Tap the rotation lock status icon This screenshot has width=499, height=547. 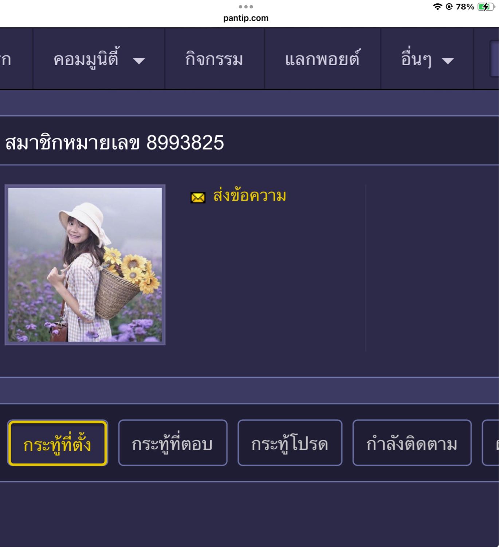tap(449, 7)
